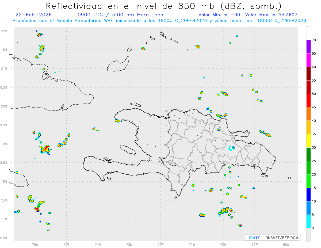Select the colorbar tick label '25'

314,161
